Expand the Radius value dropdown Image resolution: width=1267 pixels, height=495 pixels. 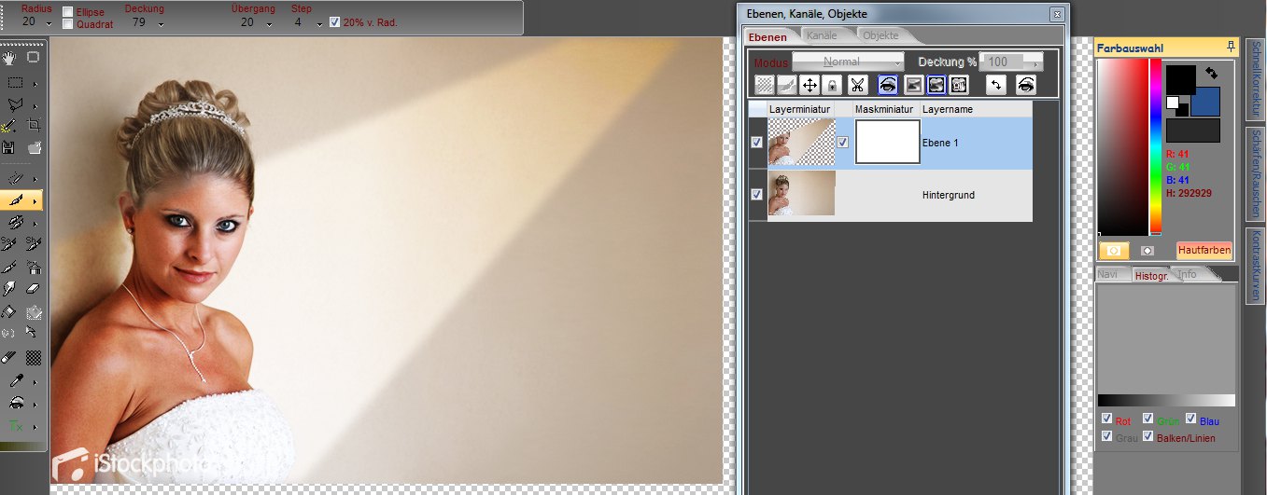pos(48,24)
